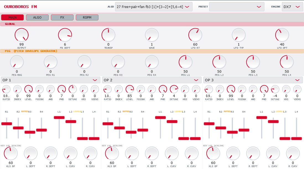Viewport: 304px width, 169px height.
Task: Click the LFO DPT knob
Action: [x=282, y=35]
